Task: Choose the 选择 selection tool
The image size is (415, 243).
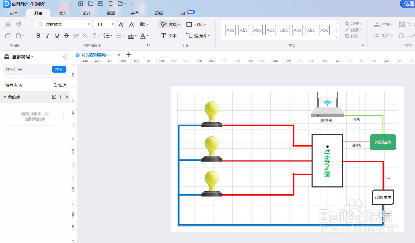Action: [170, 24]
